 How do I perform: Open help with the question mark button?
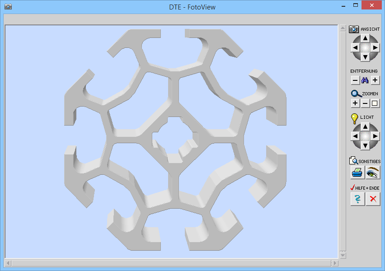click(x=357, y=199)
